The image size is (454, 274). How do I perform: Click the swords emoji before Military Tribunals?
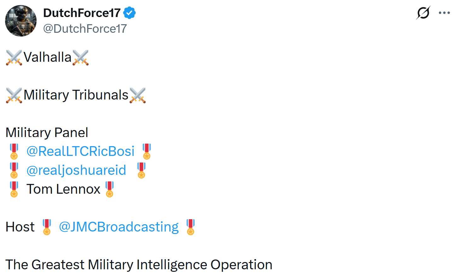[x=14, y=95]
